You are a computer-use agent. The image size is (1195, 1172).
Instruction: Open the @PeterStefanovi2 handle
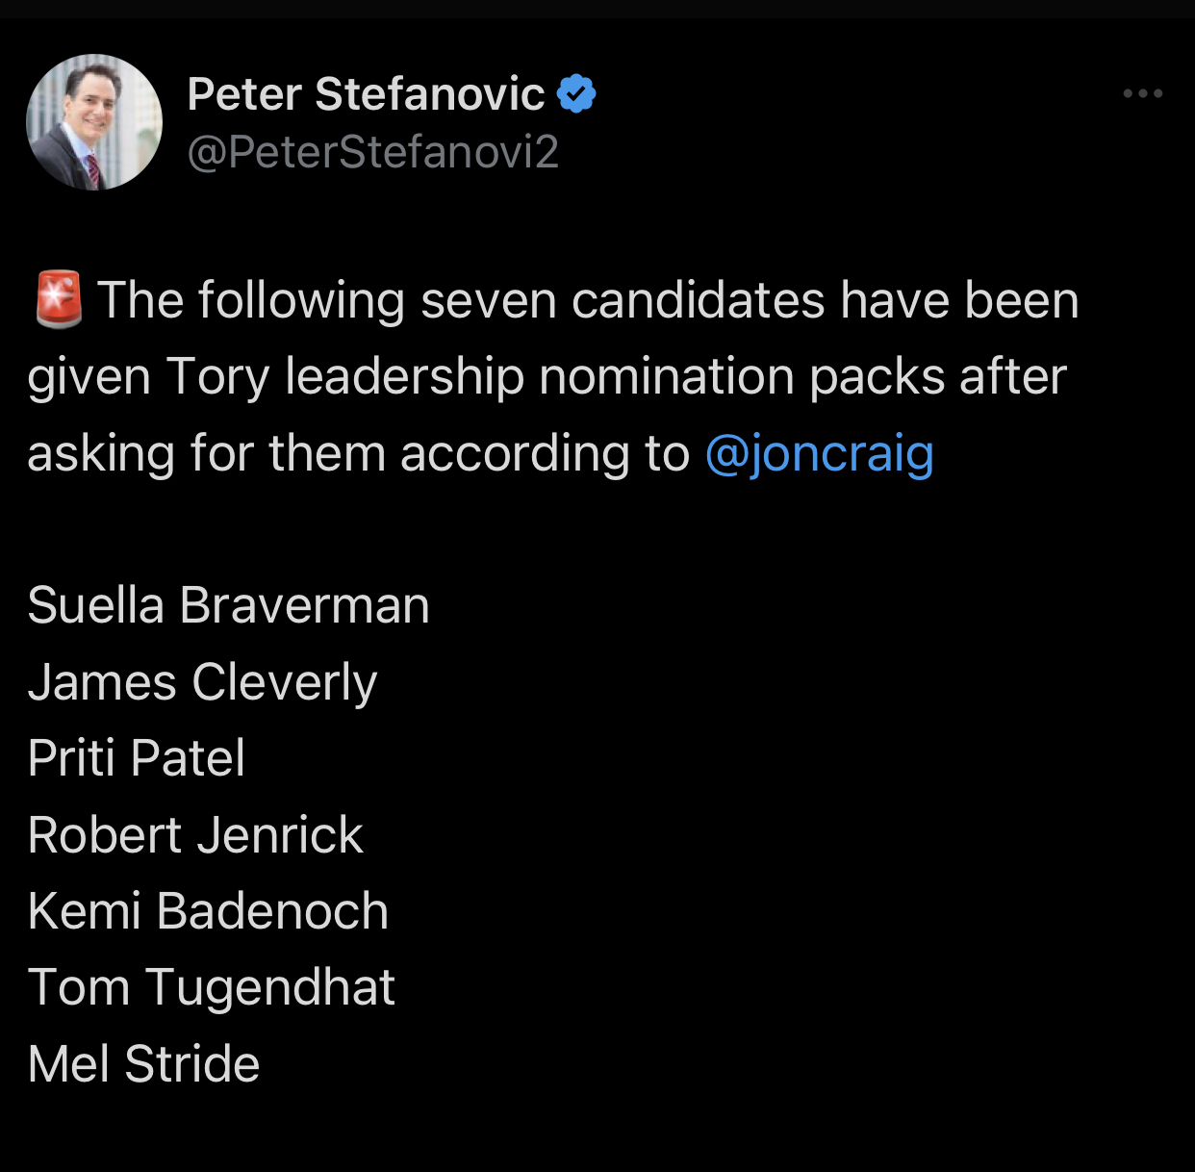tap(372, 152)
